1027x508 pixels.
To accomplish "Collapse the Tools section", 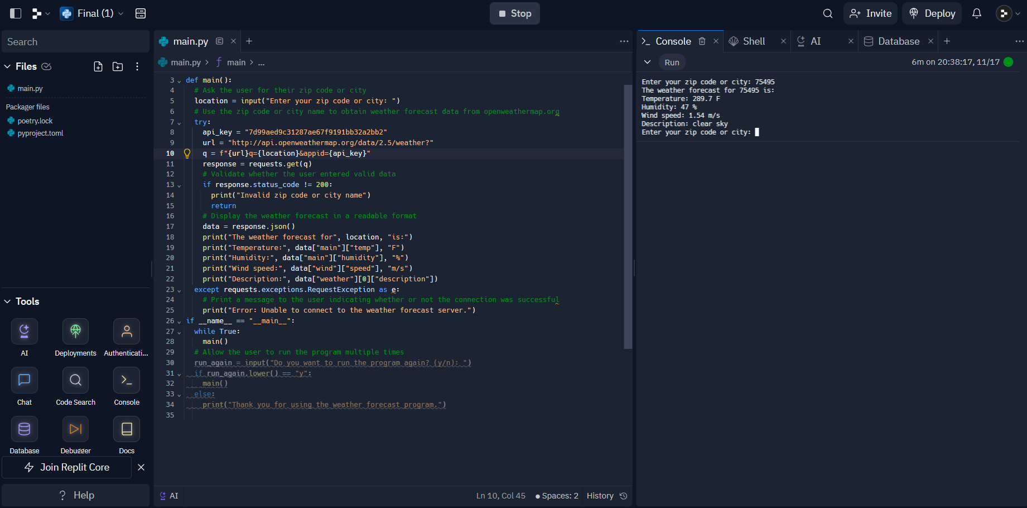I will click(x=8, y=301).
